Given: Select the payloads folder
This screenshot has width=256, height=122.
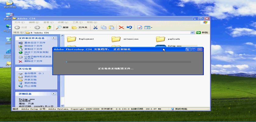Looking at the screenshot, I should tap(168, 39).
